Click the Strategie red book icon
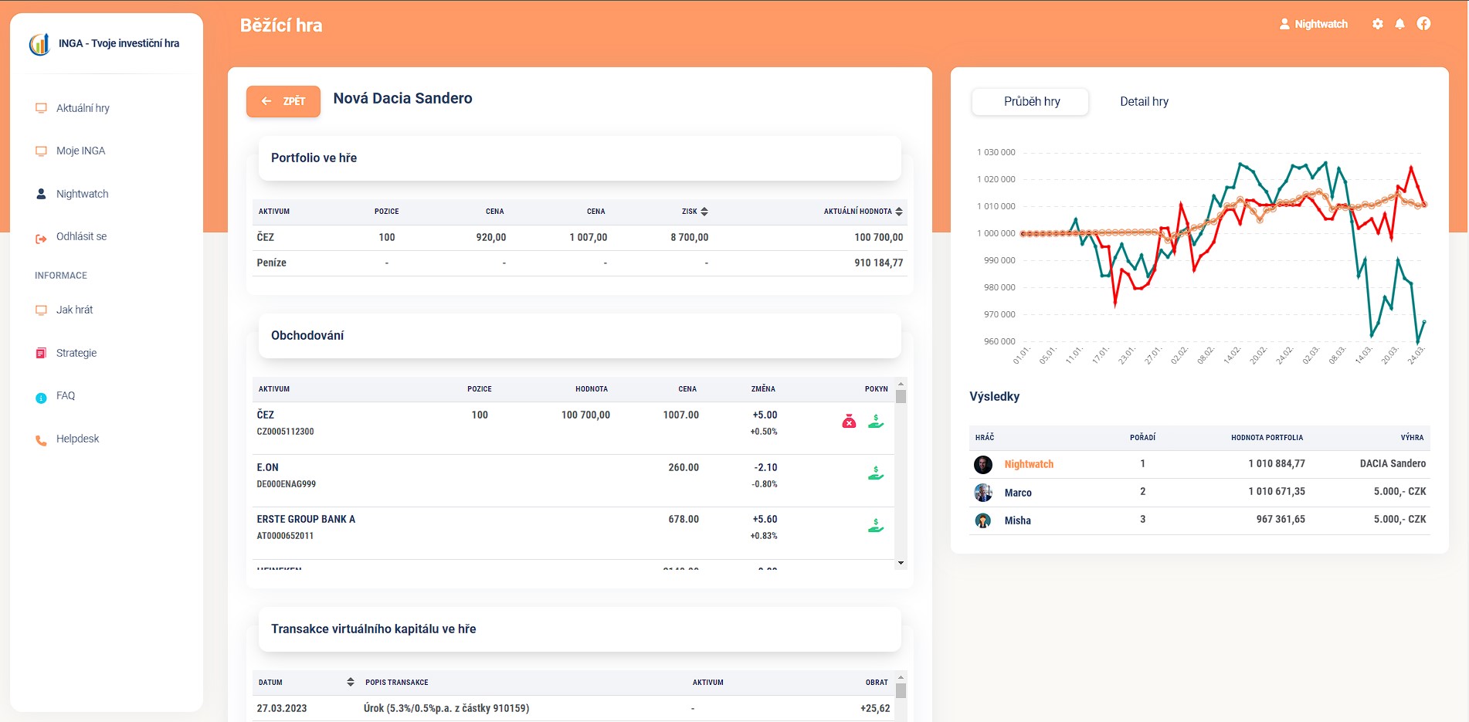The width and height of the screenshot is (1469, 722). (41, 353)
